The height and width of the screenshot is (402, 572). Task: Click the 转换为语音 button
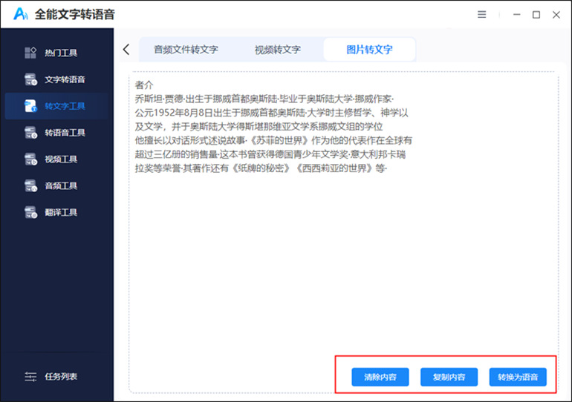(x=518, y=377)
